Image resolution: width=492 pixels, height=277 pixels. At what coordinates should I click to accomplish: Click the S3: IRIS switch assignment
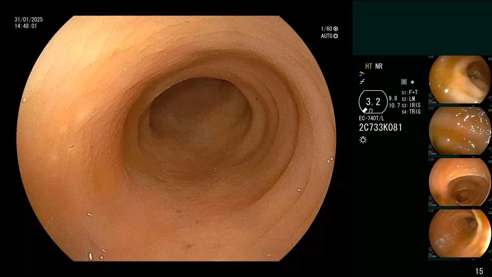(x=411, y=105)
